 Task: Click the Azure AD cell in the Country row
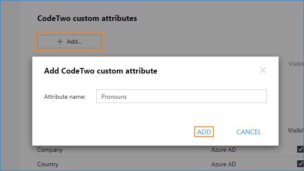click(224, 164)
